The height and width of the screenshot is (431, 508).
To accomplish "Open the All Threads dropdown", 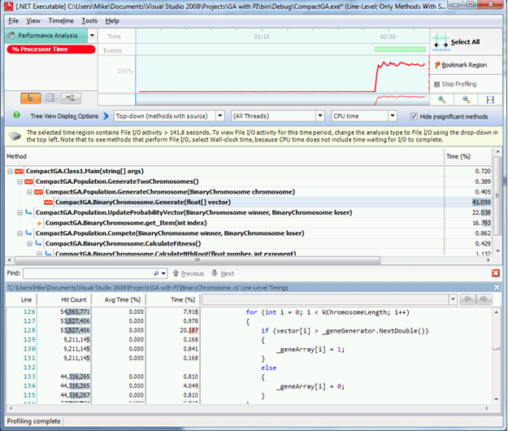I will tap(320, 115).
